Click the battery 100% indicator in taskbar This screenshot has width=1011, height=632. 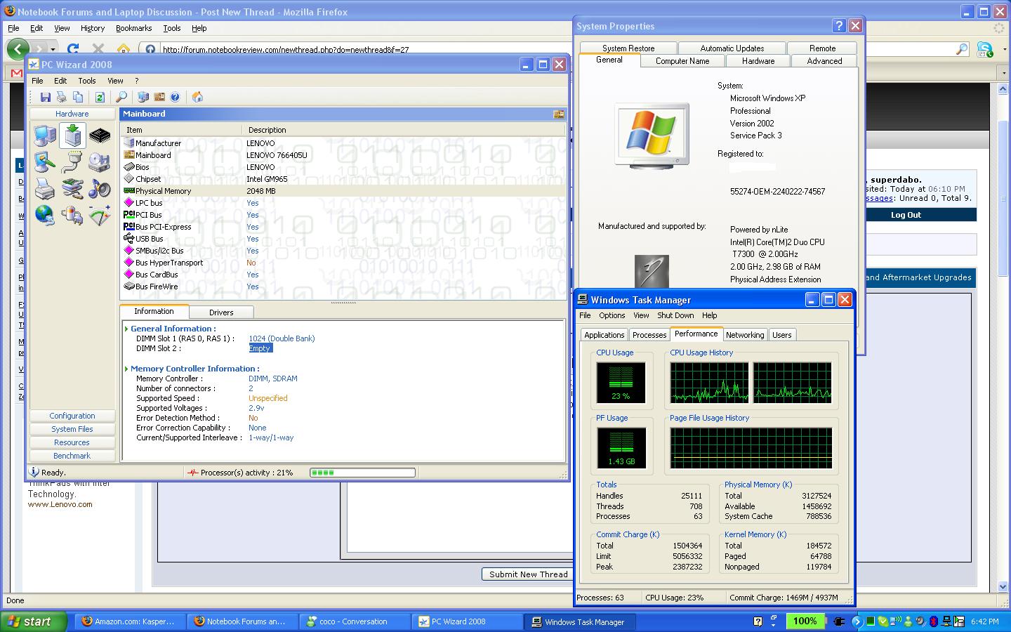point(805,621)
